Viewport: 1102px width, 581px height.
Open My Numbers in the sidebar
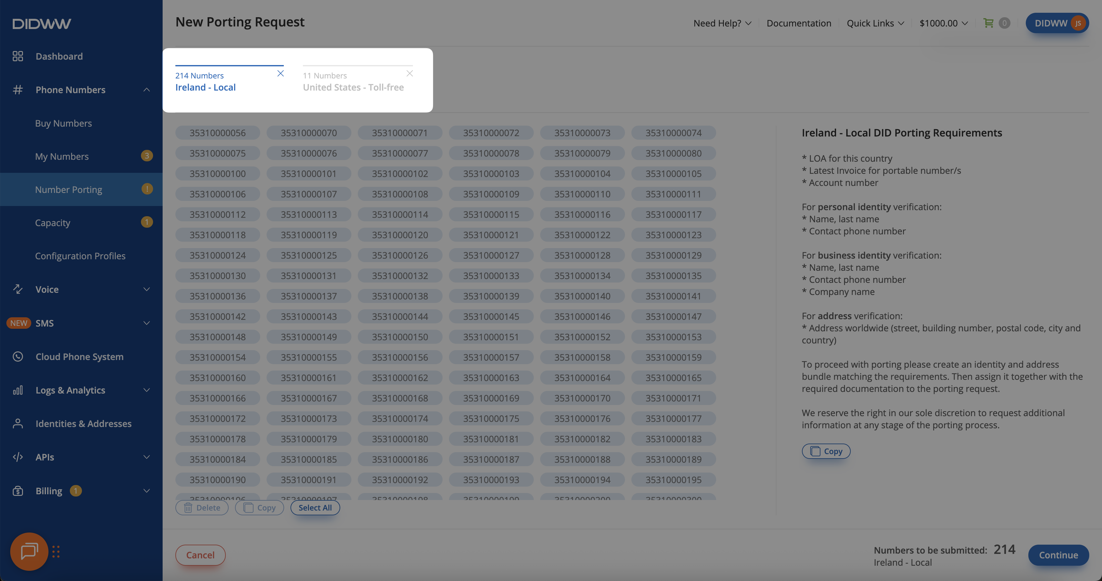(62, 157)
